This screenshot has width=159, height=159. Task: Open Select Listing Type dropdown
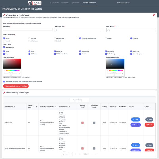pos(79,30)
